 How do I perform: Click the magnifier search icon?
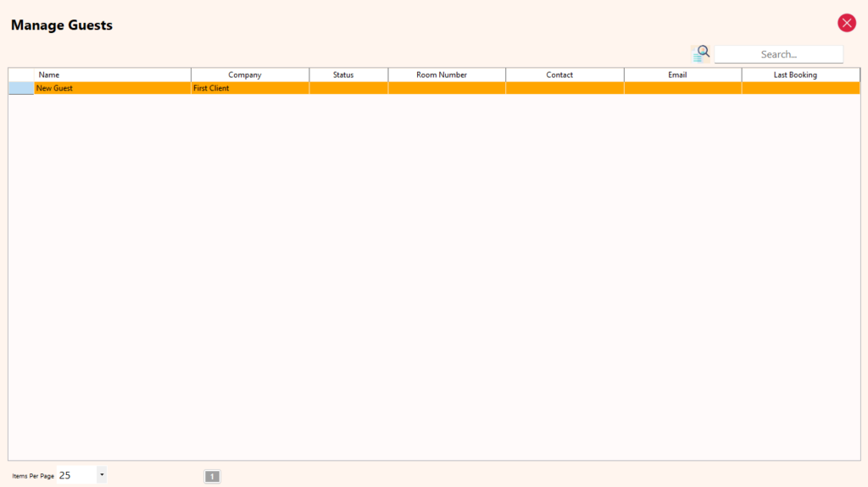tap(701, 54)
